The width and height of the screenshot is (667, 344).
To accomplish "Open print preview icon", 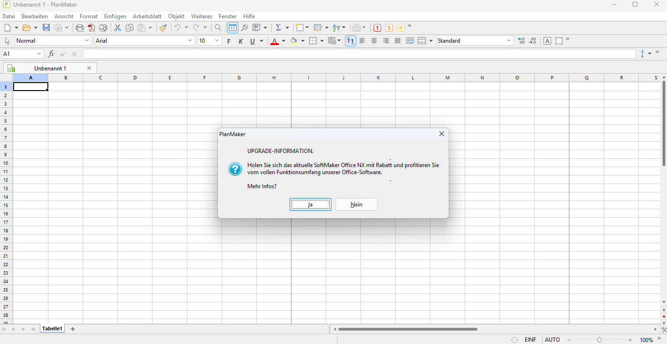I will [103, 28].
